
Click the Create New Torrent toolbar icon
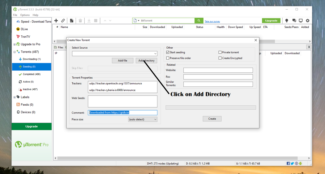(72, 21)
